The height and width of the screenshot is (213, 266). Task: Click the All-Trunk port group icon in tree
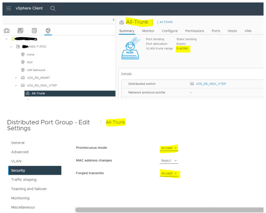[28, 93]
